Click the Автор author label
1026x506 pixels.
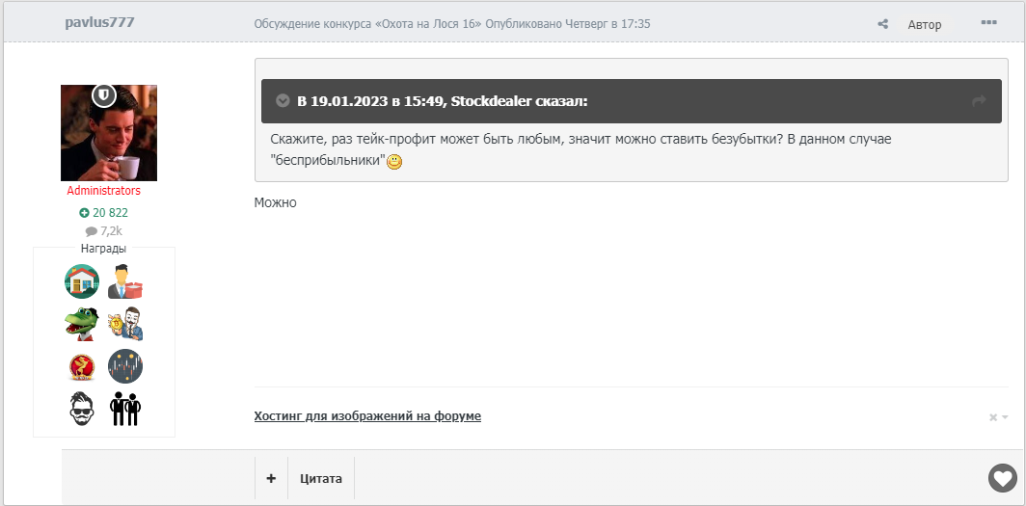(925, 25)
